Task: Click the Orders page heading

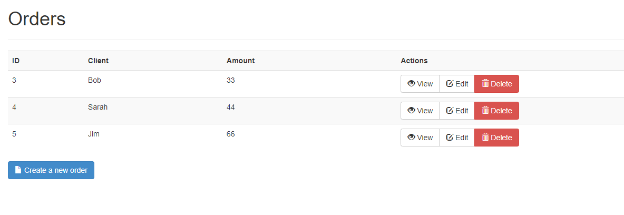Action: coord(37,19)
